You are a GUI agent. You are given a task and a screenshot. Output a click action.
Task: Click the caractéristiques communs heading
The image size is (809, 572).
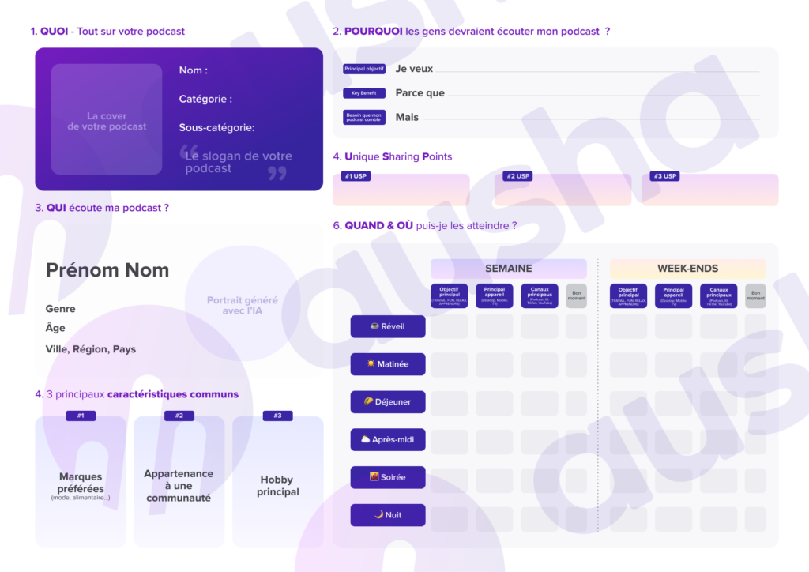pos(136,394)
